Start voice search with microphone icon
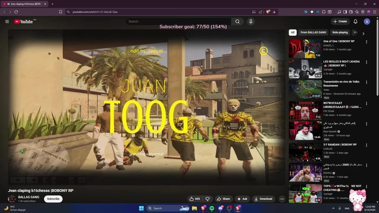 [251, 21]
